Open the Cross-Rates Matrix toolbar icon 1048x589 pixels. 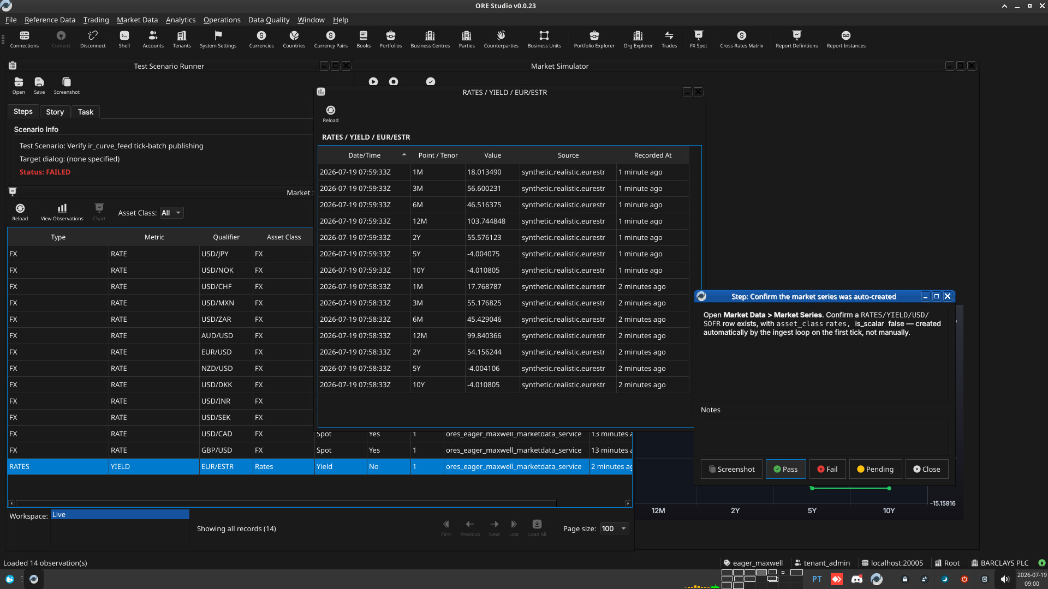point(741,39)
